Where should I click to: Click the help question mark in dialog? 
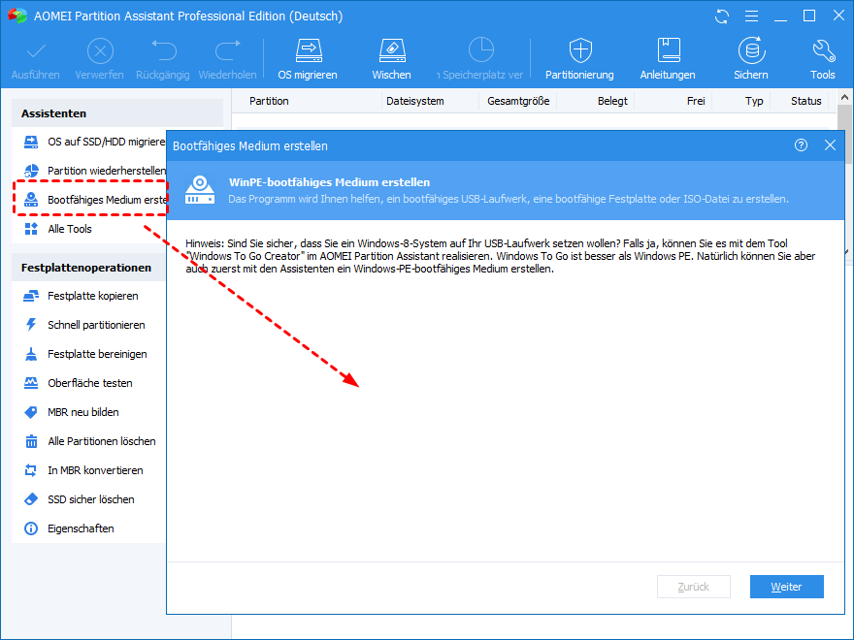tap(801, 145)
